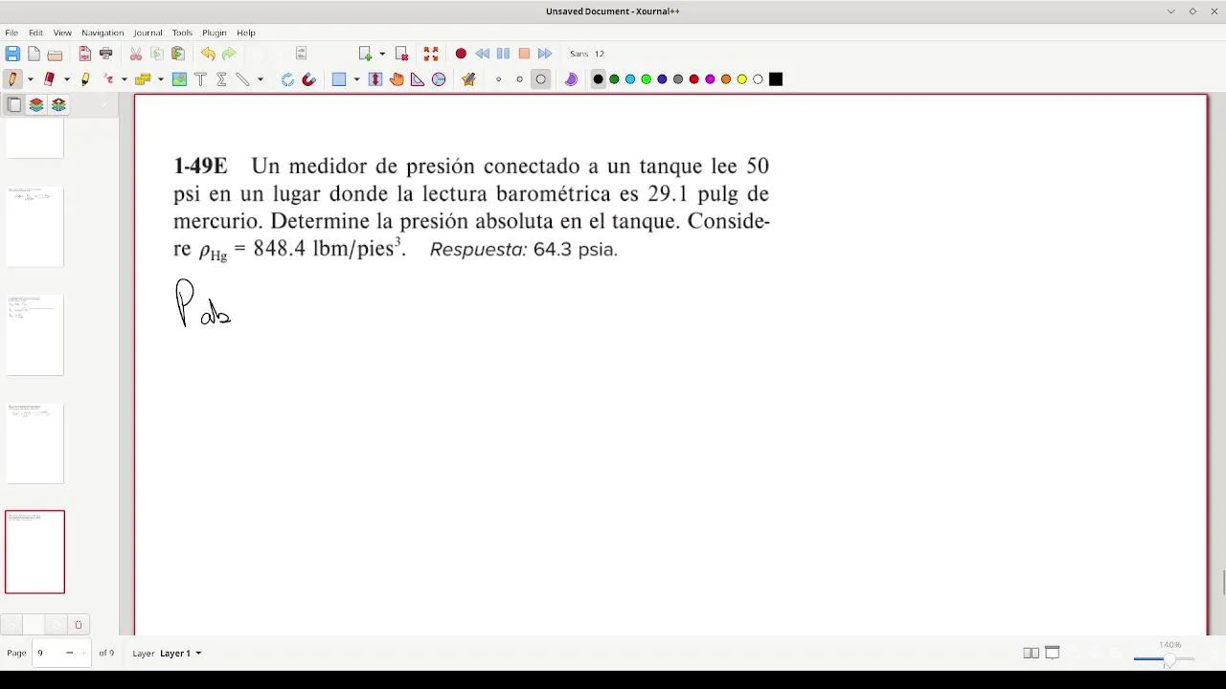Select the draw line tool
Screen dimensions: 1226x689
[x=242, y=79]
